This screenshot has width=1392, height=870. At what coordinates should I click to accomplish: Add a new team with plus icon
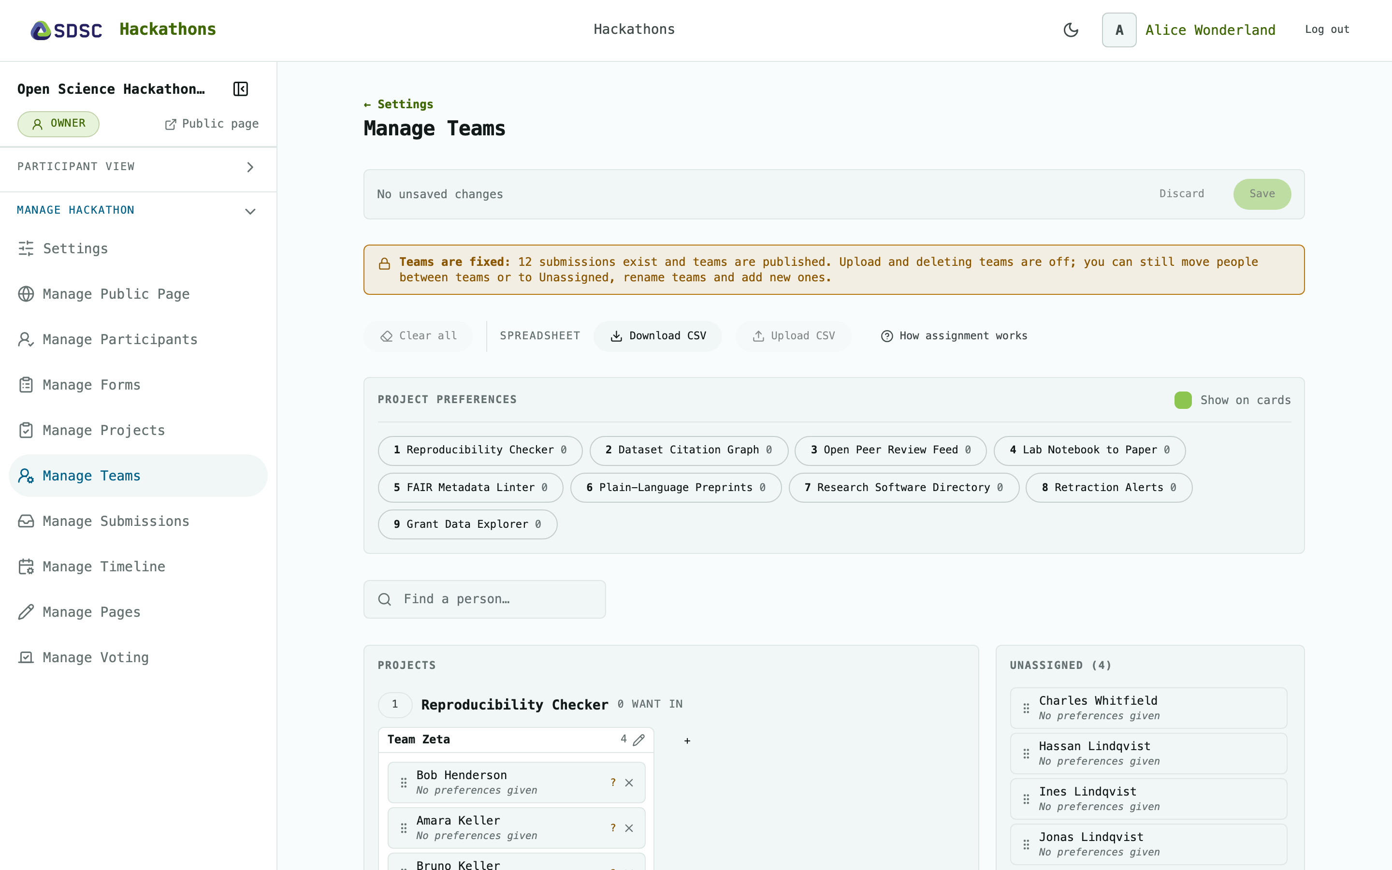point(687,740)
